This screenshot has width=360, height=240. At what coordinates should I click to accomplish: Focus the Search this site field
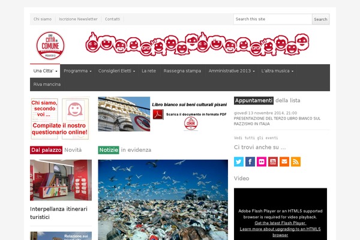pos(272,19)
